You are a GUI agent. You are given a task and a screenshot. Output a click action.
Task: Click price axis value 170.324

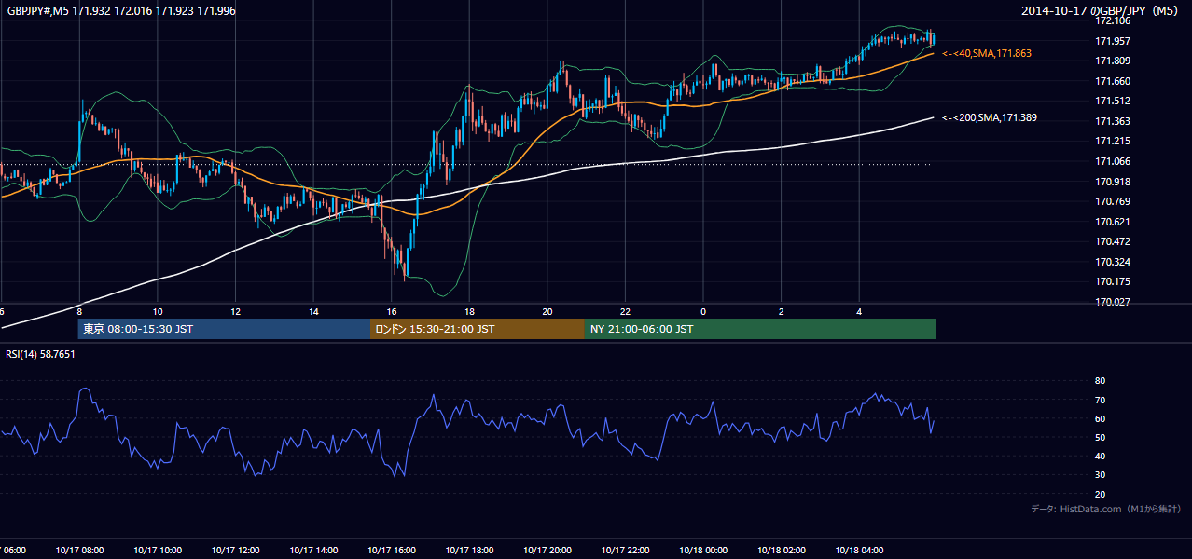coord(1113,262)
